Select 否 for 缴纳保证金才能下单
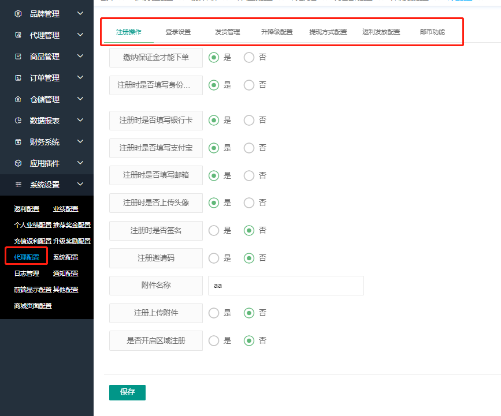Viewport: 501px width, 416px height. [249, 58]
